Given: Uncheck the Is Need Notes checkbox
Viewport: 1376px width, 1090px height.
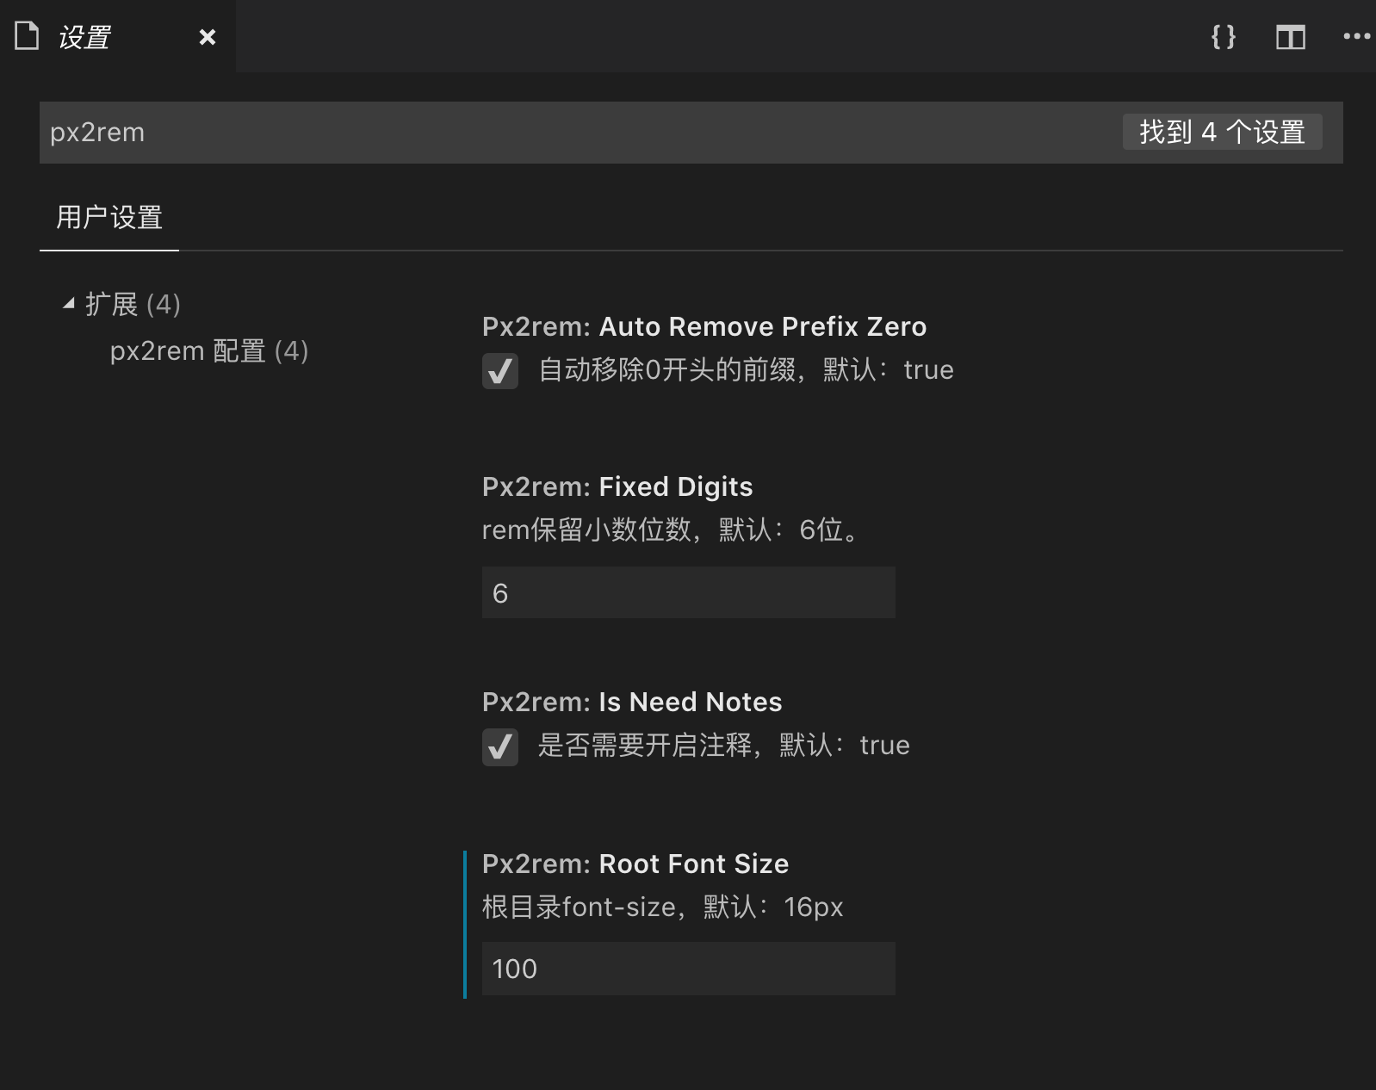Looking at the screenshot, I should click(x=500, y=746).
